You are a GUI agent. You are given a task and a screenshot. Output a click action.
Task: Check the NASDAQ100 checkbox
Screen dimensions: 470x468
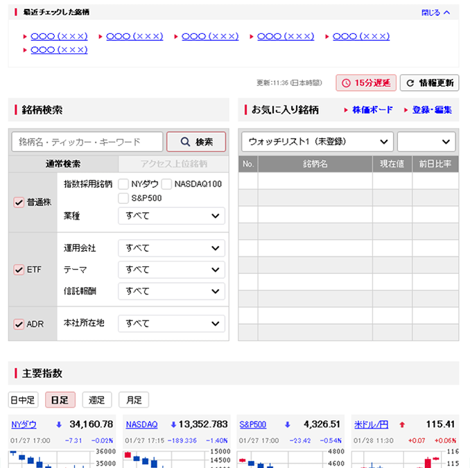[x=166, y=184]
